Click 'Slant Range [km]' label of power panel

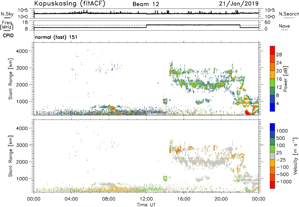(10, 79)
